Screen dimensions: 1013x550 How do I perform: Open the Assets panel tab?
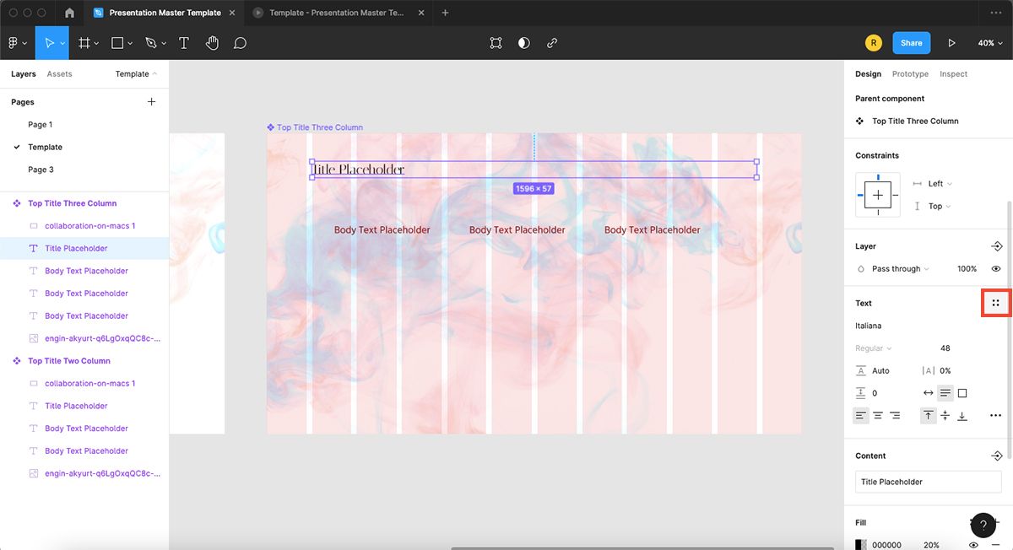[59, 73]
